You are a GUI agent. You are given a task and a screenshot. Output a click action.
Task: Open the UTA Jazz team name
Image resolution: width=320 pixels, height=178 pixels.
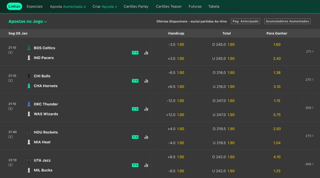[42, 160]
